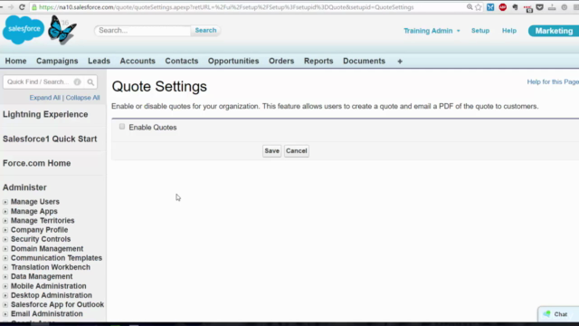The height and width of the screenshot is (326, 579).
Task: Click the Salesforce cloud logo
Action: 24,30
